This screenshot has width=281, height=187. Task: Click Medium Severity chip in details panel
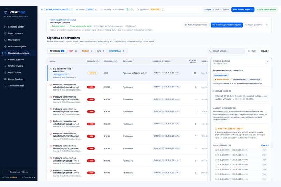coord(222,79)
